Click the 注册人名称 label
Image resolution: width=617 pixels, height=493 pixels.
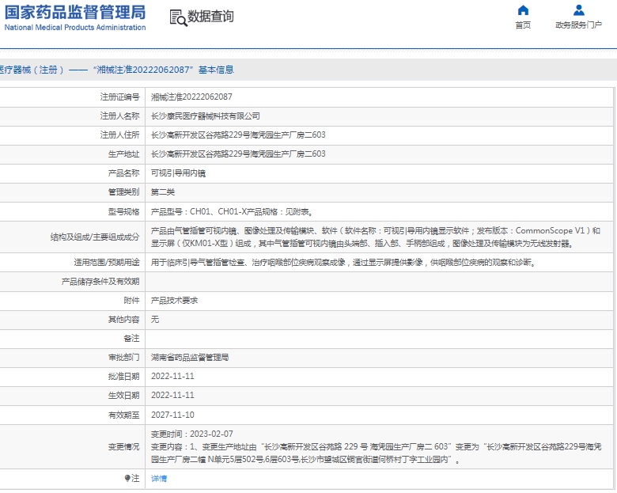tap(119, 116)
